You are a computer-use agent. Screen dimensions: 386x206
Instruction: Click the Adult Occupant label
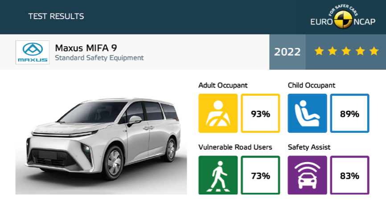(x=223, y=85)
